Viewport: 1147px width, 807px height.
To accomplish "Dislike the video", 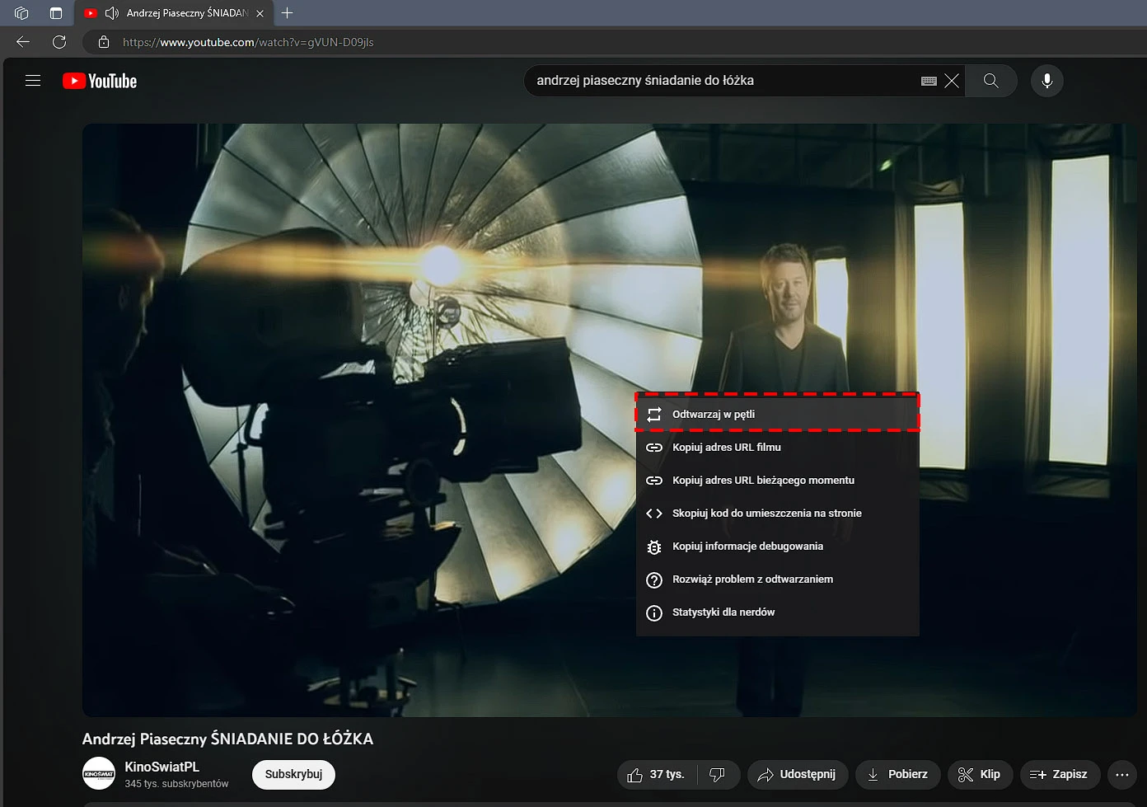I will pyautogui.click(x=718, y=775).
